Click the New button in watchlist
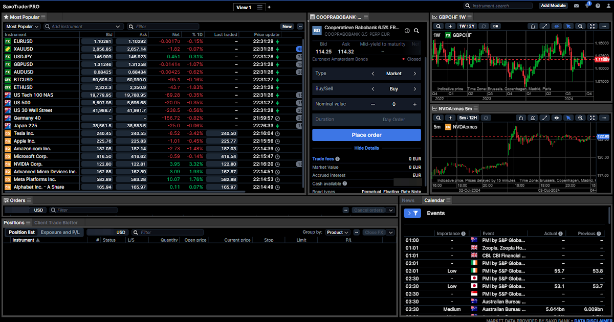614x322 pixels. (x=287, y=27)
